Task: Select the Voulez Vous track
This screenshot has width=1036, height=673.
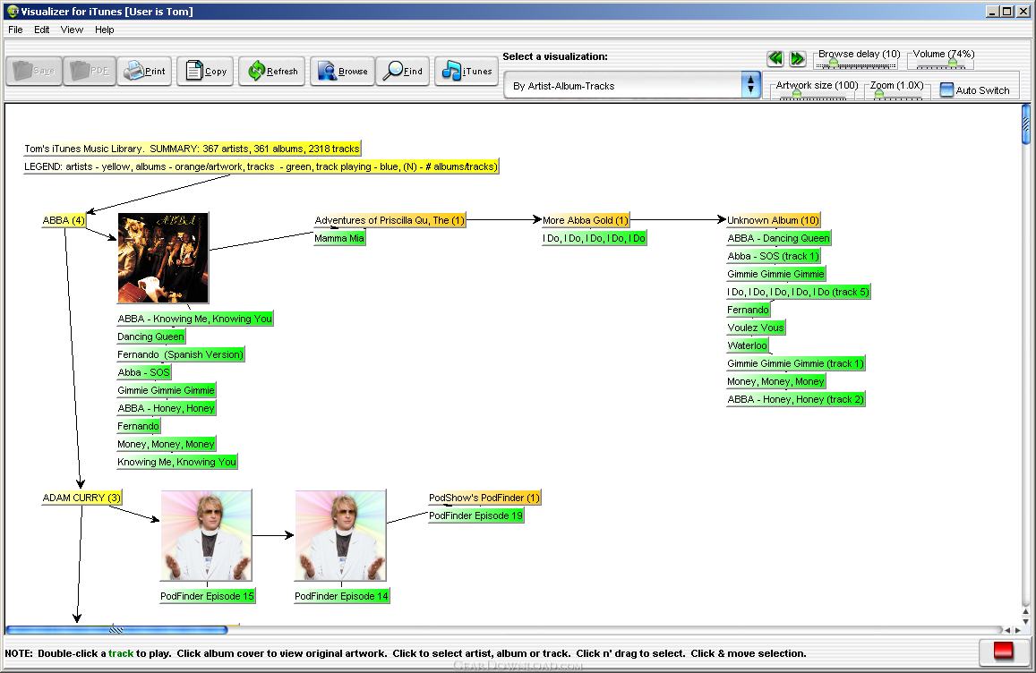Action: 756,327
